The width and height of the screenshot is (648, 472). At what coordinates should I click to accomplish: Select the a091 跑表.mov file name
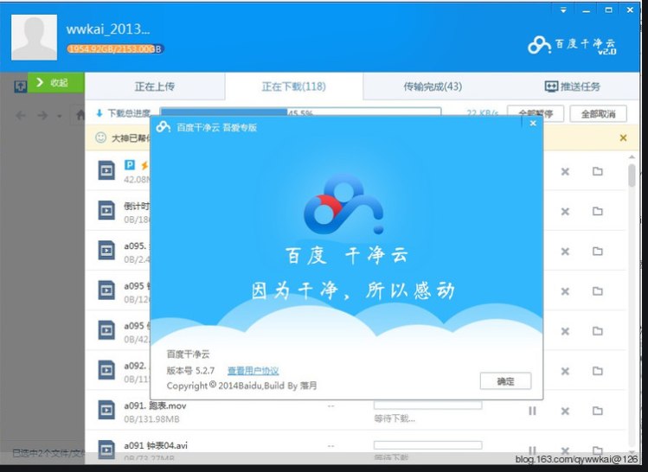pos(155,406)
